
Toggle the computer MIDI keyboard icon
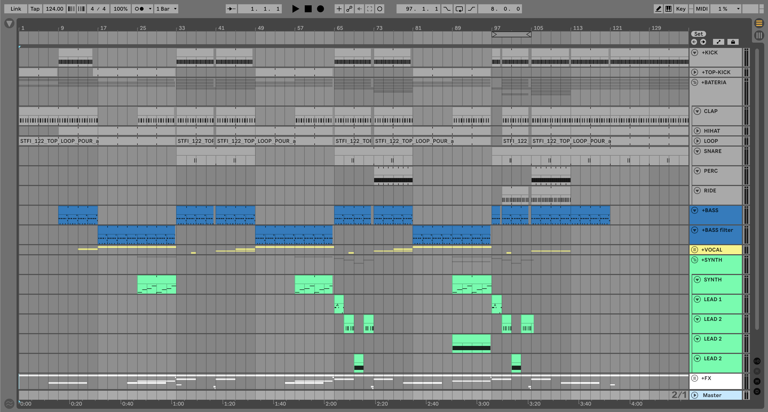coord(668,9)
